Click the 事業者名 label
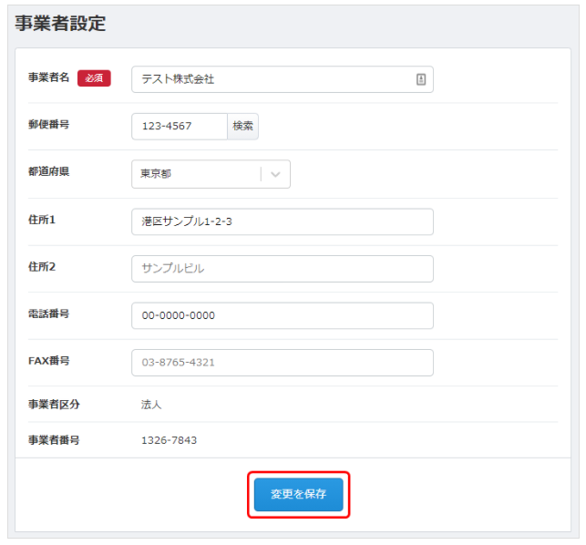 (48, 77)
